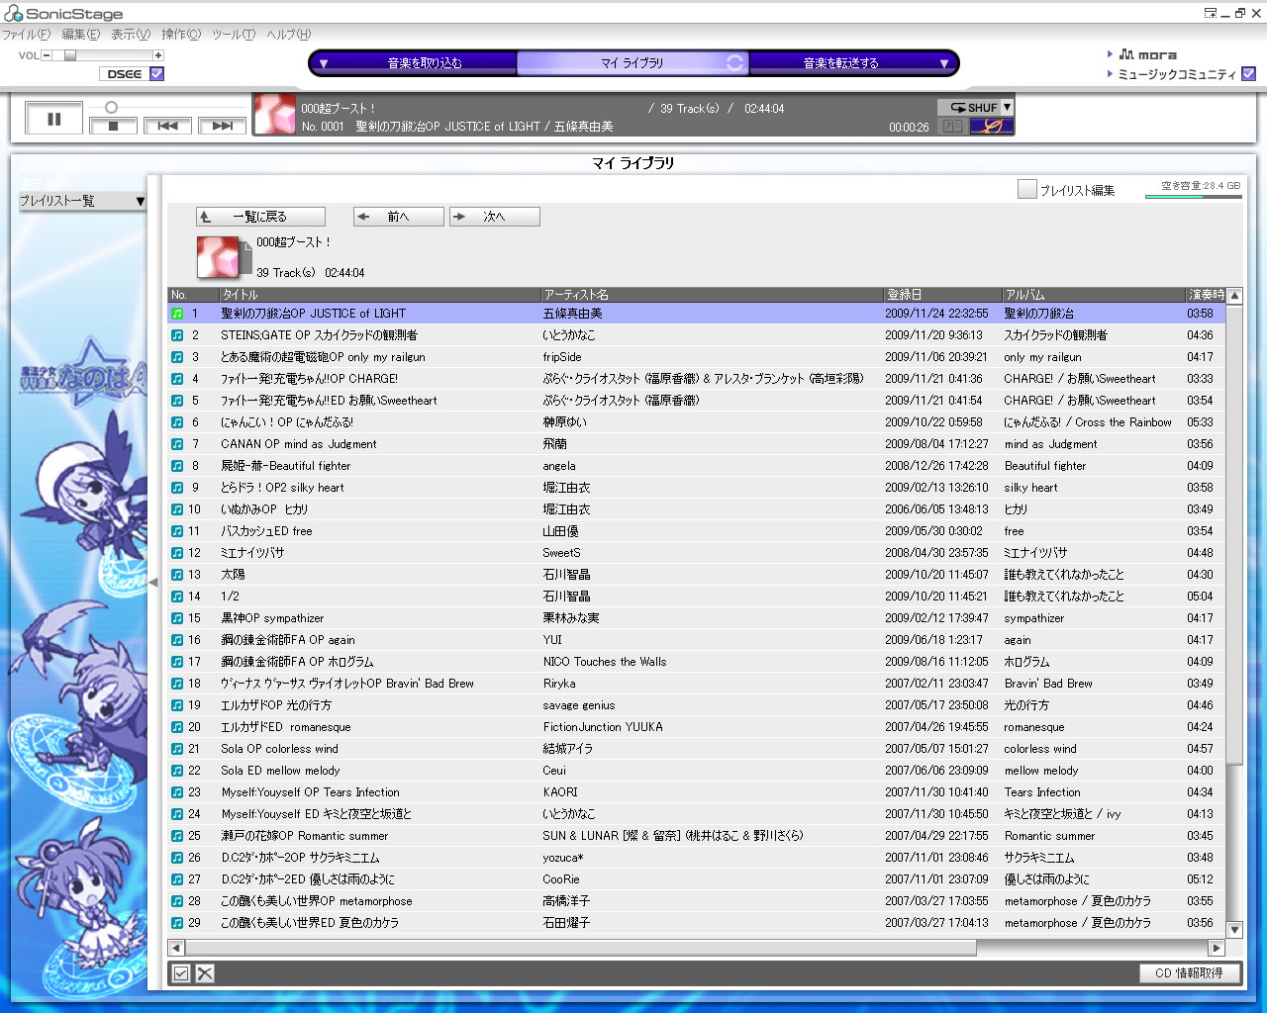Click the volume slider handle

pyautogui.click(x=70, y=55)
